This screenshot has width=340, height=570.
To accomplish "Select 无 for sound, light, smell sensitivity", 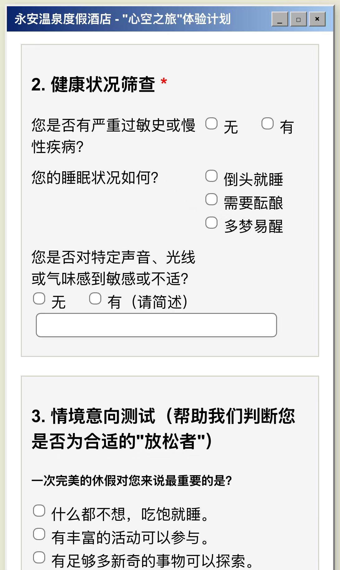I will 39,299.
